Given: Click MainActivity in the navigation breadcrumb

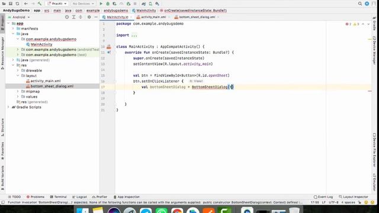Looking at the screenshot, I should pos(144,11).
